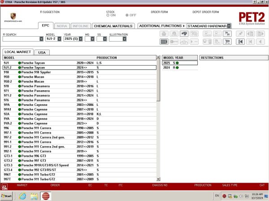Click the computer icon left of double carts
Screen dimensions: 269x201
217,33
